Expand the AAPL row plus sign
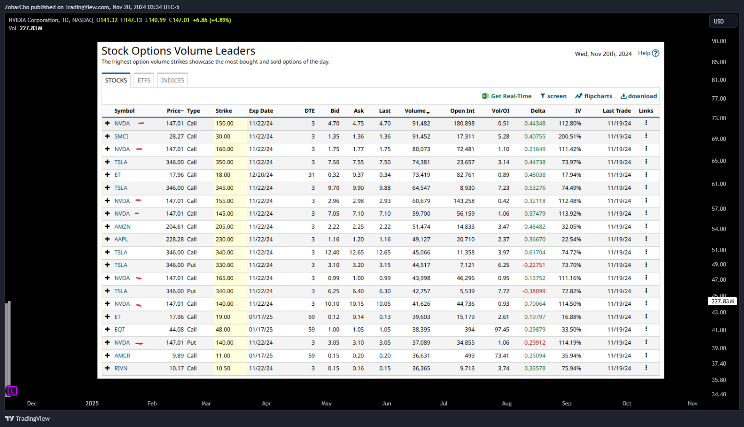Viewport: 744px width, 427px height. tap(108, 239)
